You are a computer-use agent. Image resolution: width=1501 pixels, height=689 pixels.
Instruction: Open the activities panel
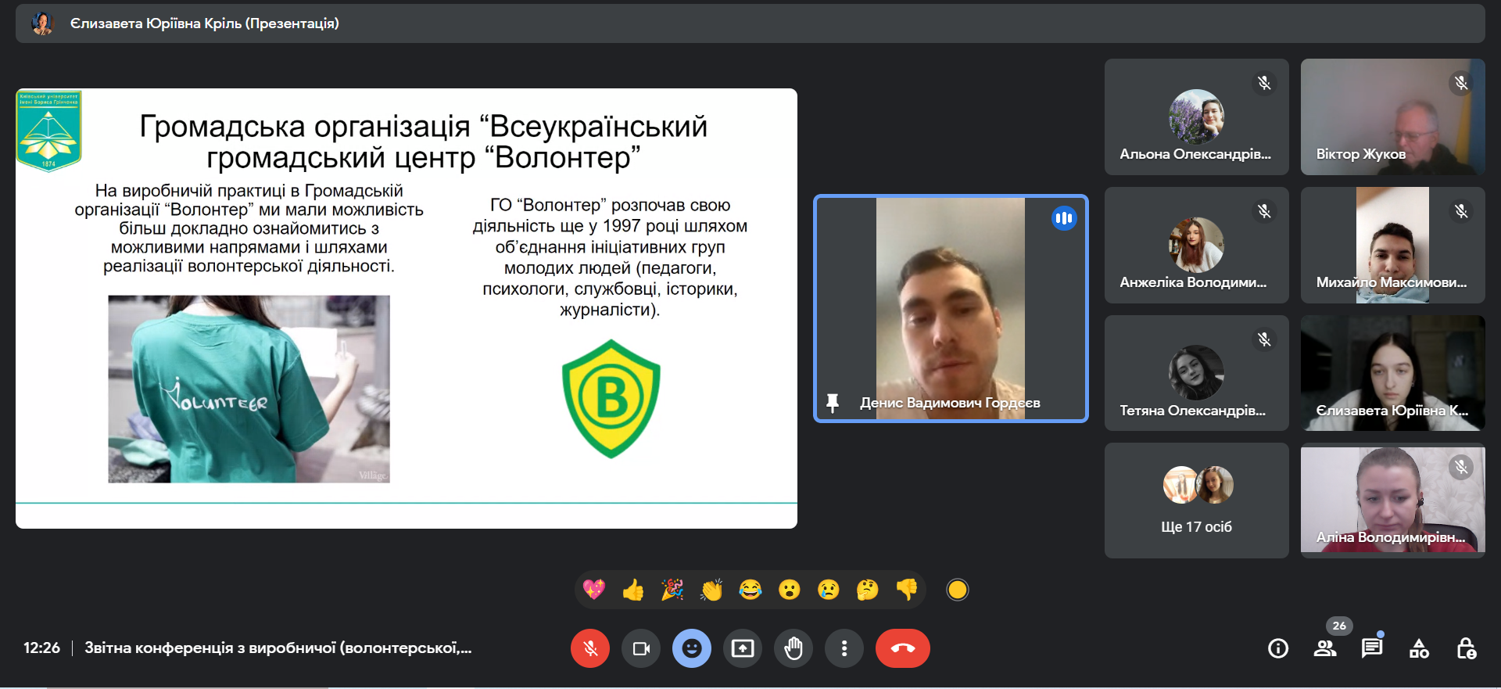click(x=1419, y=648)
